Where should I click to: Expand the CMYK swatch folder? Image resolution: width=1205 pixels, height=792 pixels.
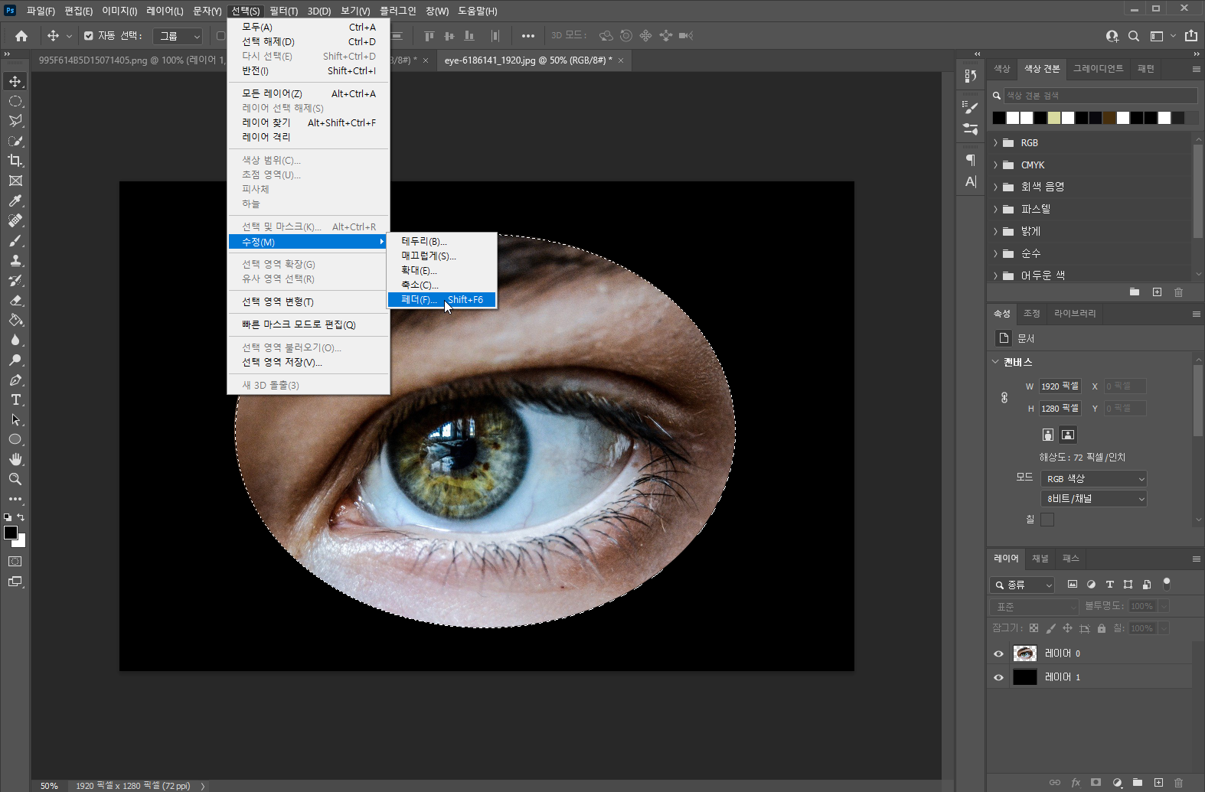(x=995, y=165)
